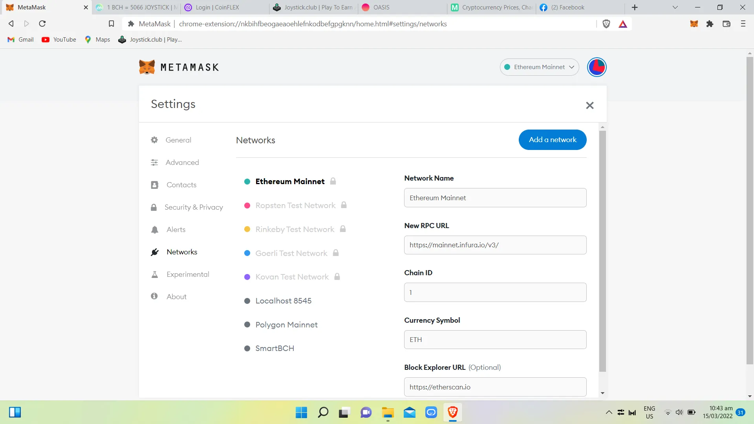Select Localhost 8545 network

[283, 301]
